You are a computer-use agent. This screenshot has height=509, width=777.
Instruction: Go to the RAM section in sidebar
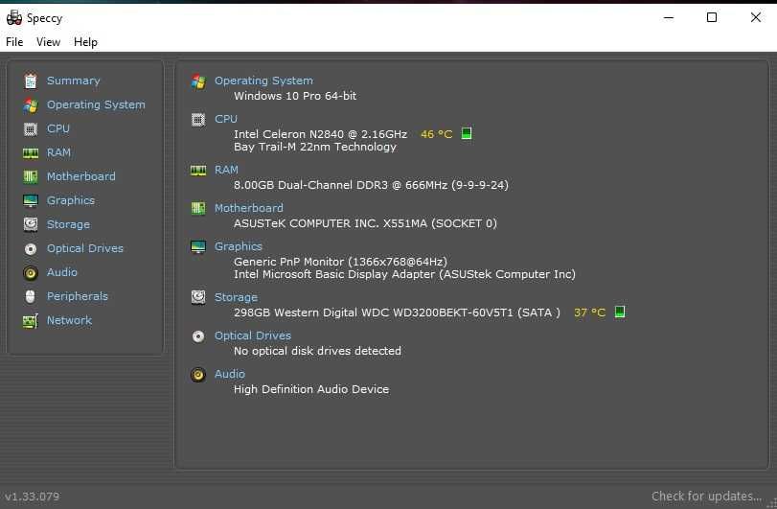tap(59, 152)
